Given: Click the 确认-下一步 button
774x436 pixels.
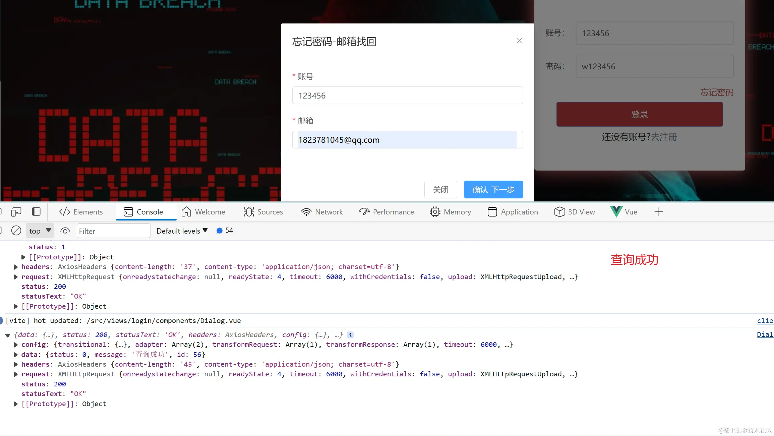Looking at the screenshot, I should pos(493,190).
